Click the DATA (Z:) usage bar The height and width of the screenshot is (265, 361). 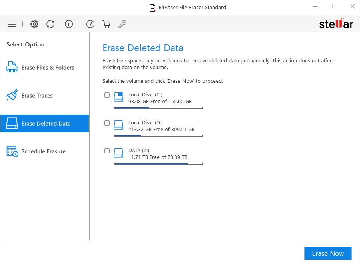click(158, 164)
